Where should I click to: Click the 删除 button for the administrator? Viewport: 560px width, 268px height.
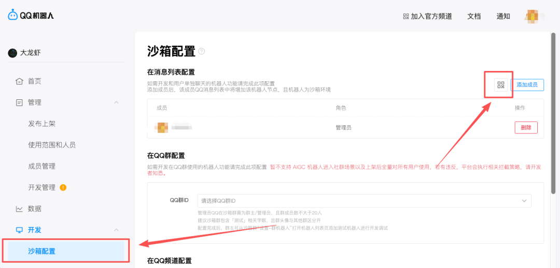point(526,127)
